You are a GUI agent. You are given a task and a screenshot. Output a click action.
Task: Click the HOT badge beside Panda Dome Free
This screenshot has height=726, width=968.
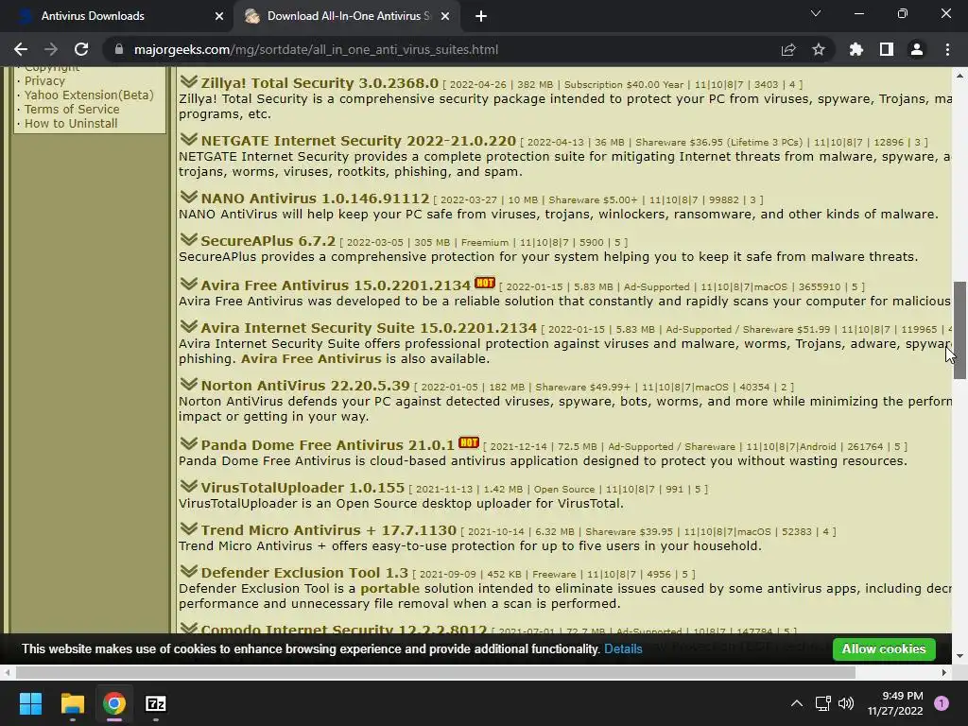point(469,442)
